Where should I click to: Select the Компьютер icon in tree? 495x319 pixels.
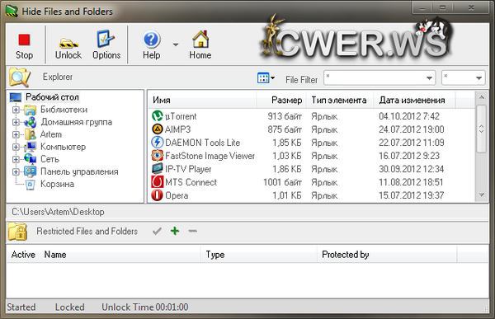(31, 147)
